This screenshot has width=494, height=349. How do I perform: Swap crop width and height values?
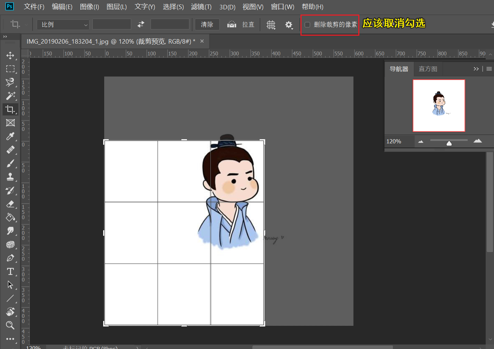point(141,25)
